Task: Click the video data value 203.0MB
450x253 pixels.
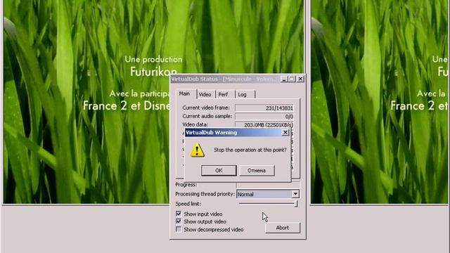Action: [264, 125]
